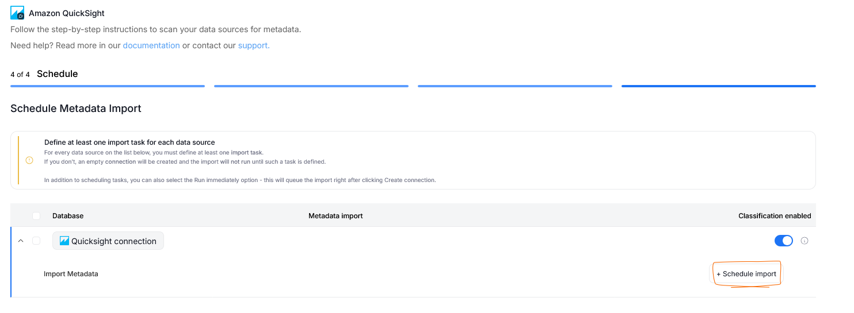Check the select-all checkbox in table header
The image size is (854, 313).
(36, 216)
